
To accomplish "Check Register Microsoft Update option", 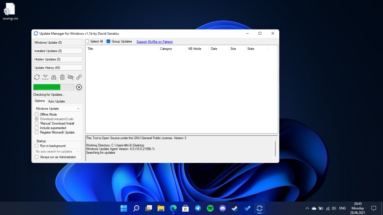I will tap(37, 132).
